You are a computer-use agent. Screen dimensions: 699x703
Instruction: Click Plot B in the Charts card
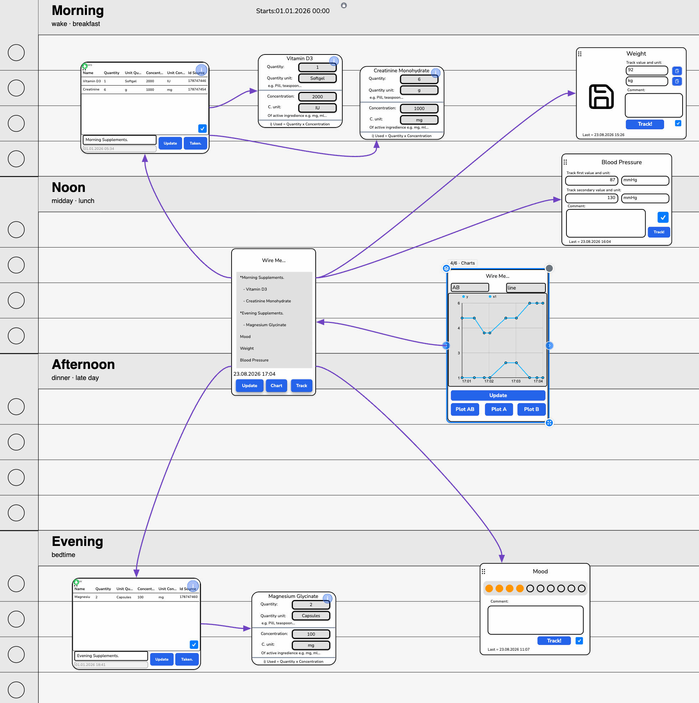pos(531,409)
